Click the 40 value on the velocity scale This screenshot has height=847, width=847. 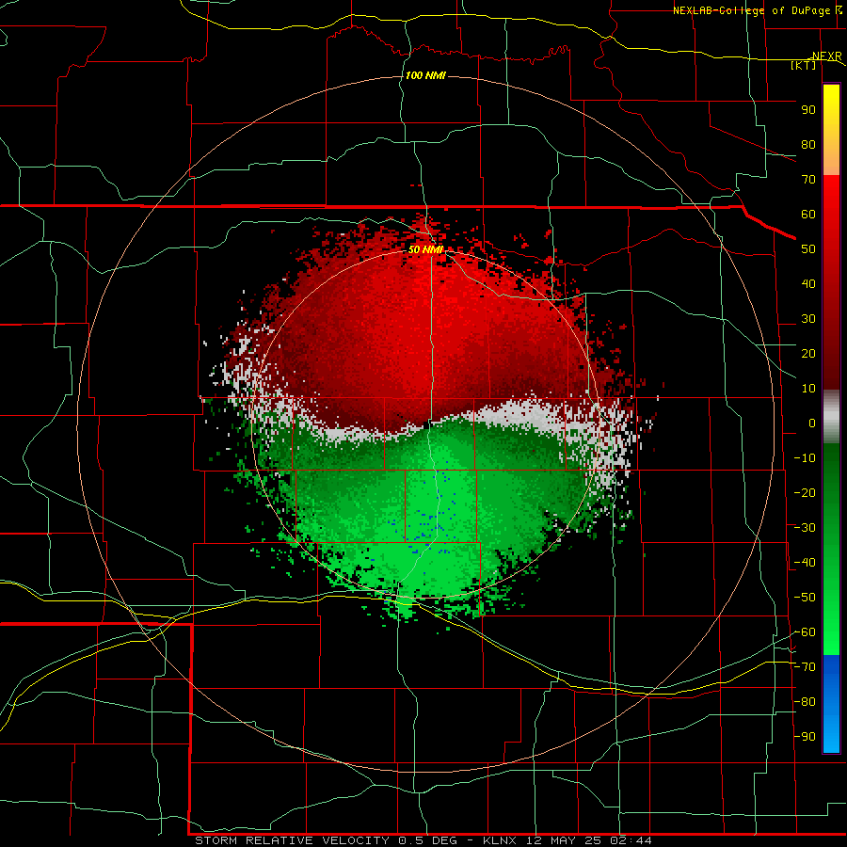[x=808, y=284]
